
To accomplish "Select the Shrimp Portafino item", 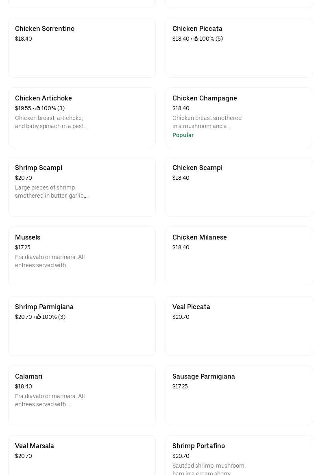I will pyautogui.click(x=198, y=446).
